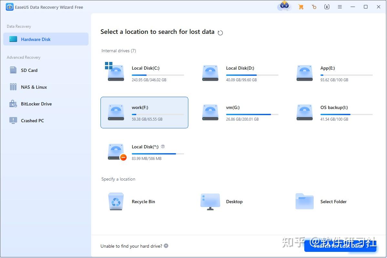Select the vm(G:) name
387x258 pixels.
233,107
